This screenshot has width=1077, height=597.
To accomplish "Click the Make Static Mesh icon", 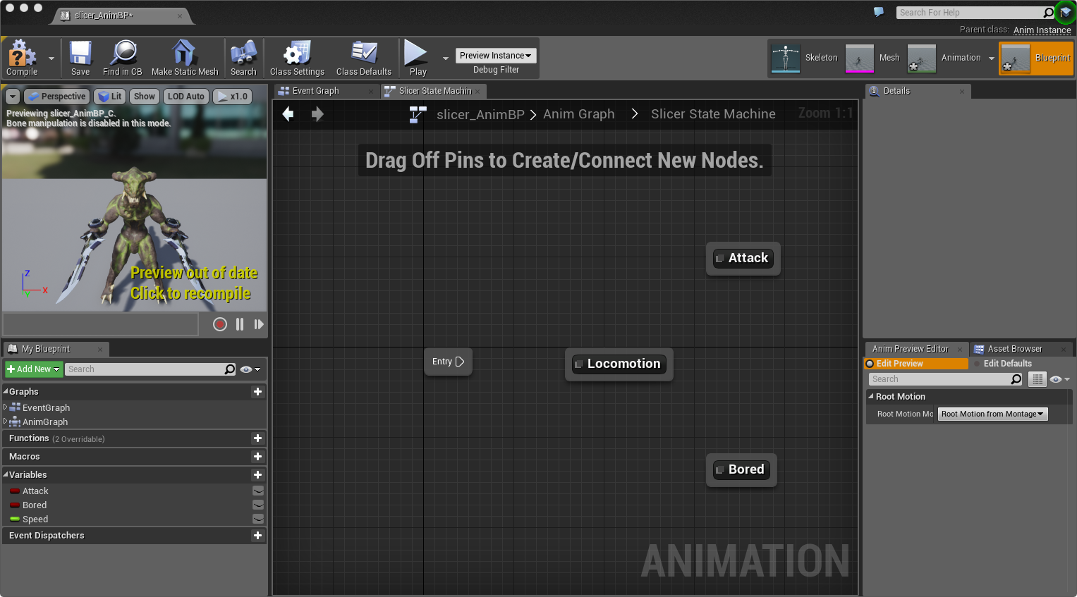I will 184,54.
